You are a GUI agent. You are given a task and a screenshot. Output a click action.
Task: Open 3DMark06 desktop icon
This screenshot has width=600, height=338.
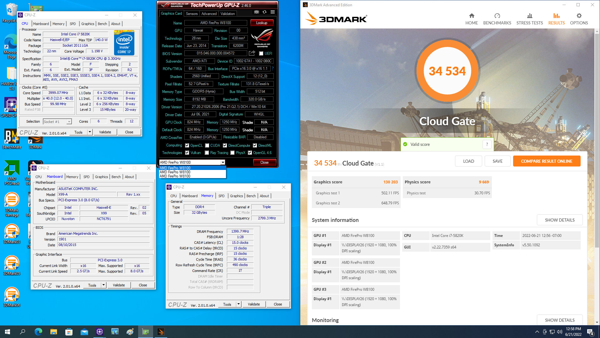[12, 297]
